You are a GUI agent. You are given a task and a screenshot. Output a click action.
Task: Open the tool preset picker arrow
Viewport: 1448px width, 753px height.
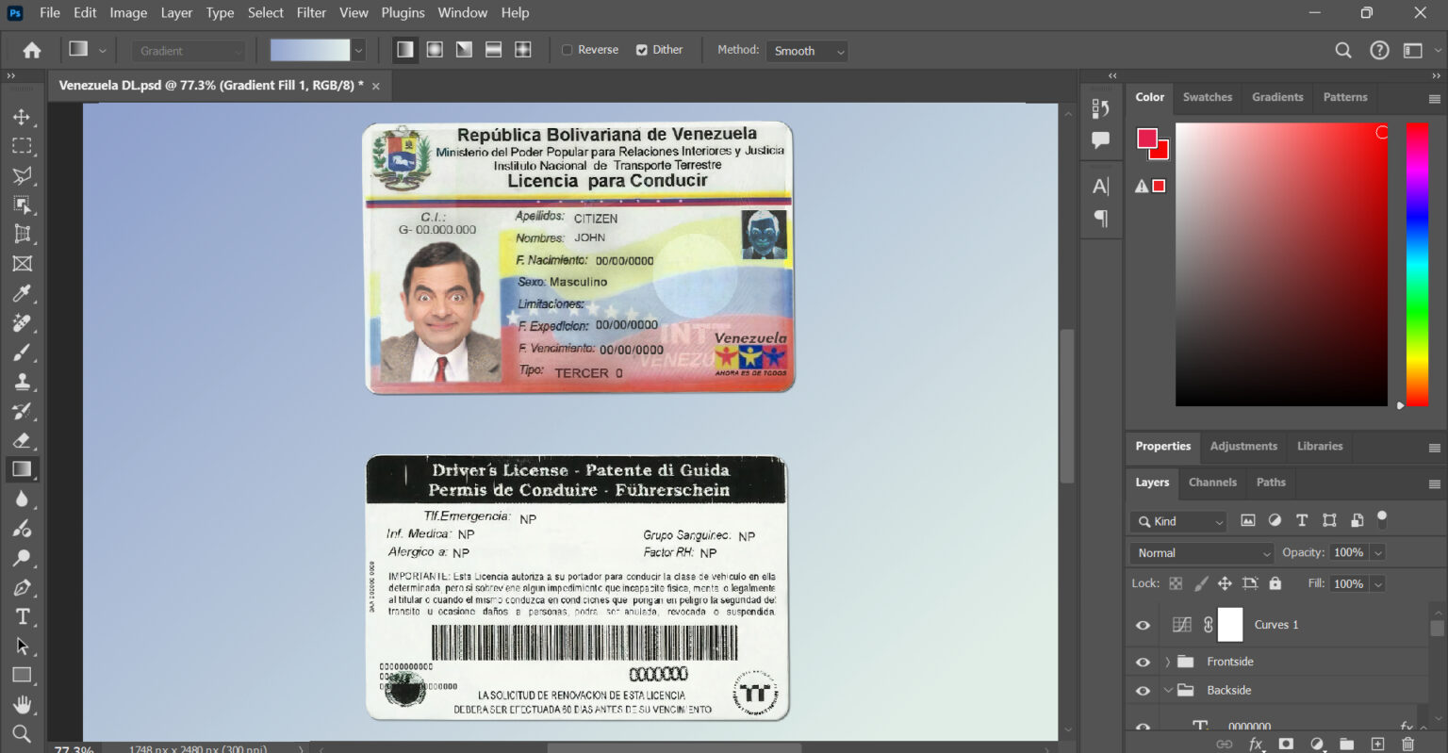point(103,50)
